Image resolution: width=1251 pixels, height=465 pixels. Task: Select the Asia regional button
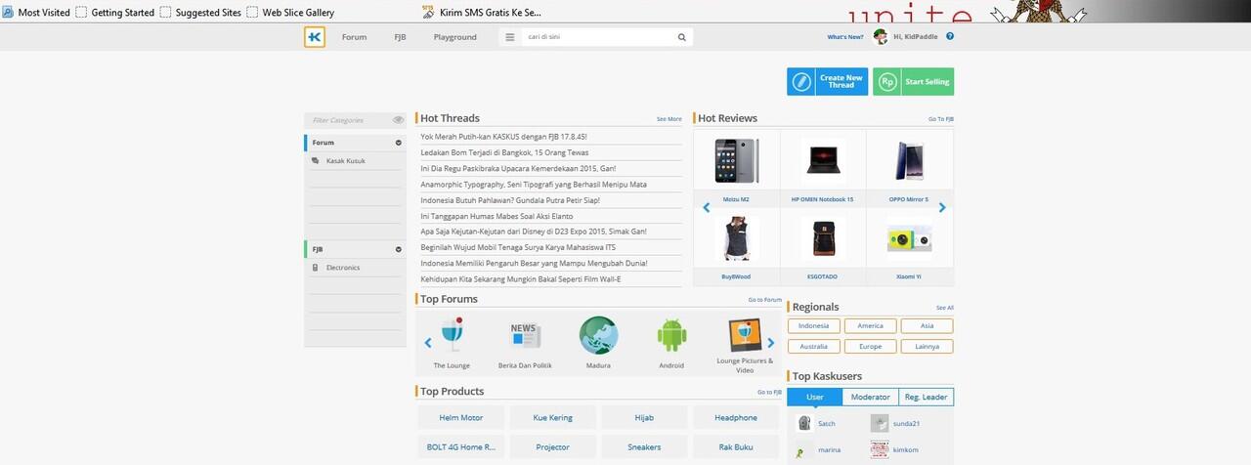[927, 326]
